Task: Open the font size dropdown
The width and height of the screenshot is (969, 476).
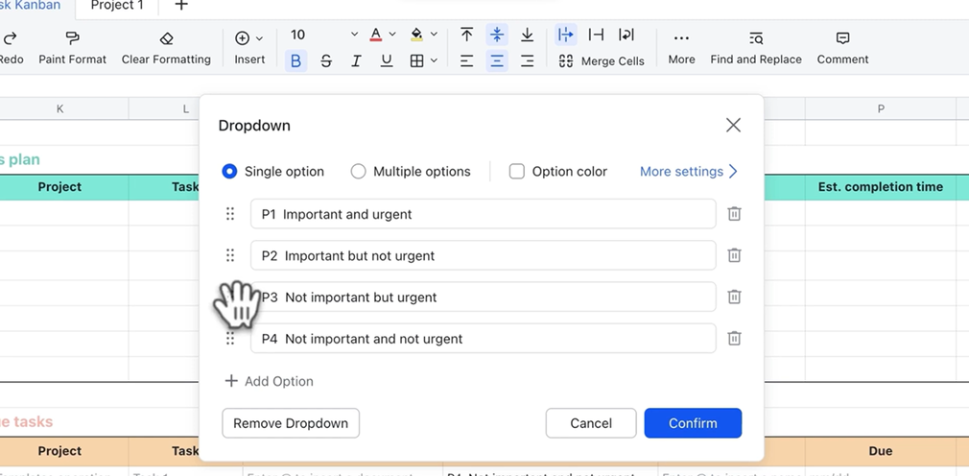Action: [x=354, y=35]
